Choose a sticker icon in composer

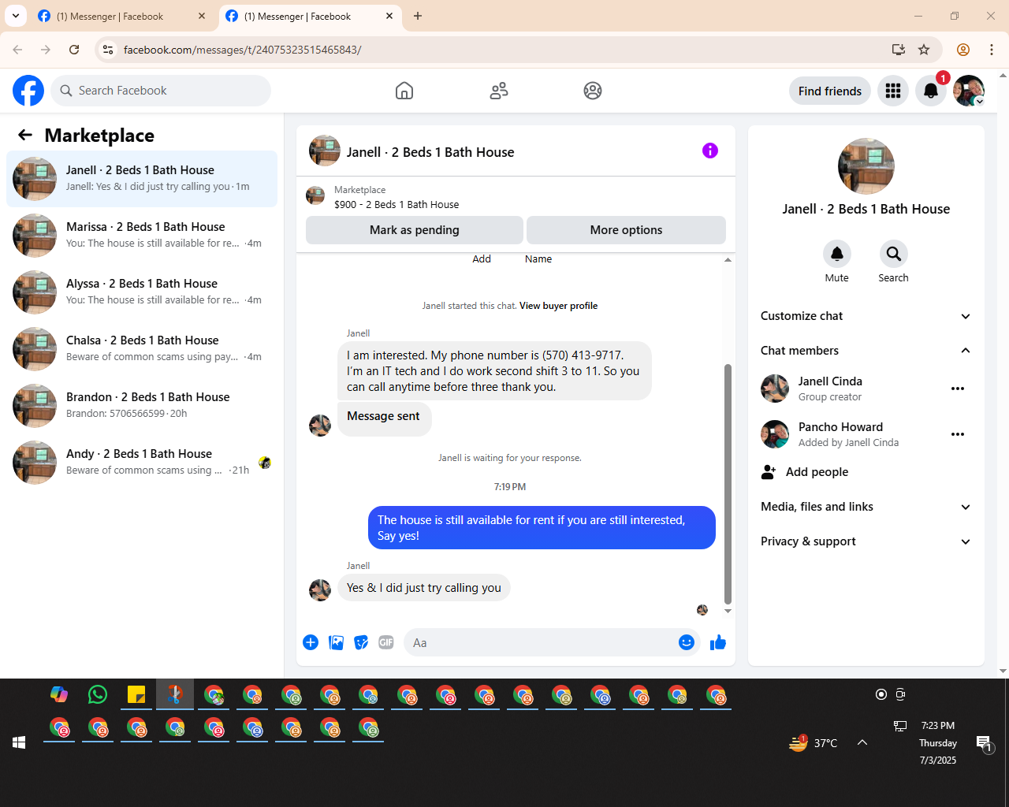pyautogui.click(x=361, y=642)
